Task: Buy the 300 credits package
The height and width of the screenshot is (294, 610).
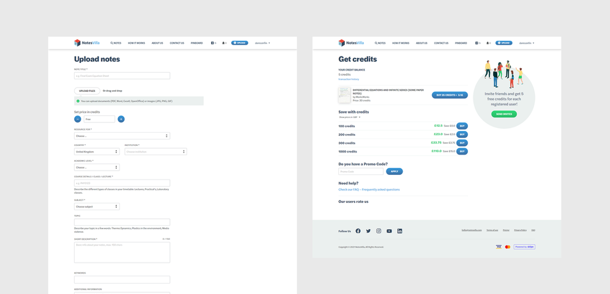Action: [462, 143]
